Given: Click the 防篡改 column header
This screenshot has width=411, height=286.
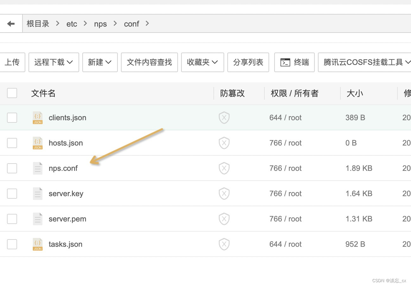Looking at the screenshot, I should (232, 93).
